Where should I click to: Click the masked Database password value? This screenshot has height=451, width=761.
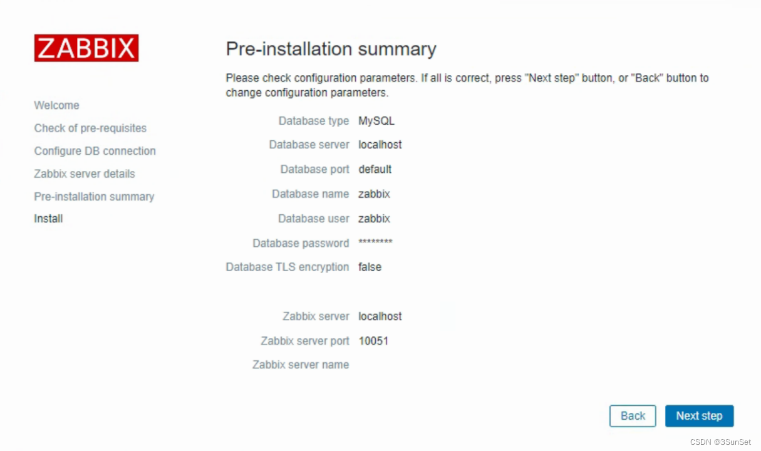click(375, 243)
